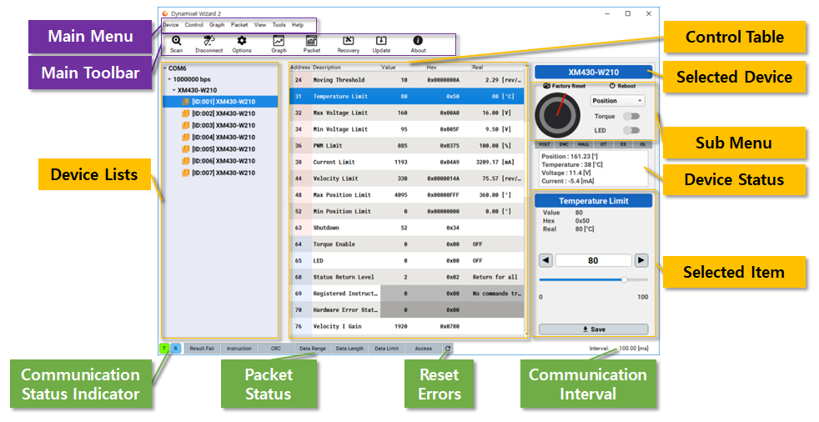Open the Position operating mode dropdown
Viewport: 819px width, 422px height.
click(x=617, y=101)
